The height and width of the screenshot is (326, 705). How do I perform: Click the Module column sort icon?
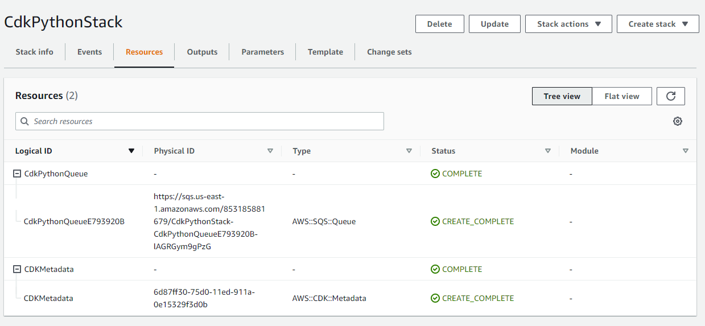(686, 151)
